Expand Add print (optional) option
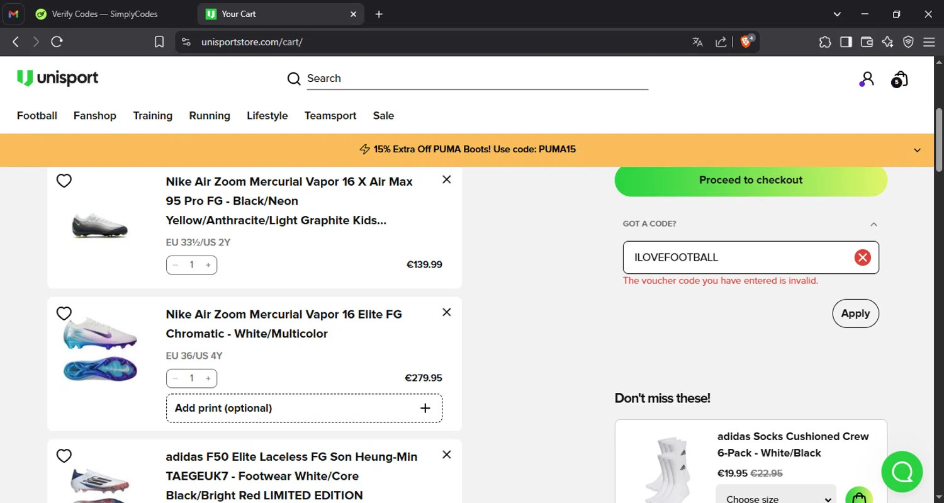 pyautogui.click(x=304, y=408)
